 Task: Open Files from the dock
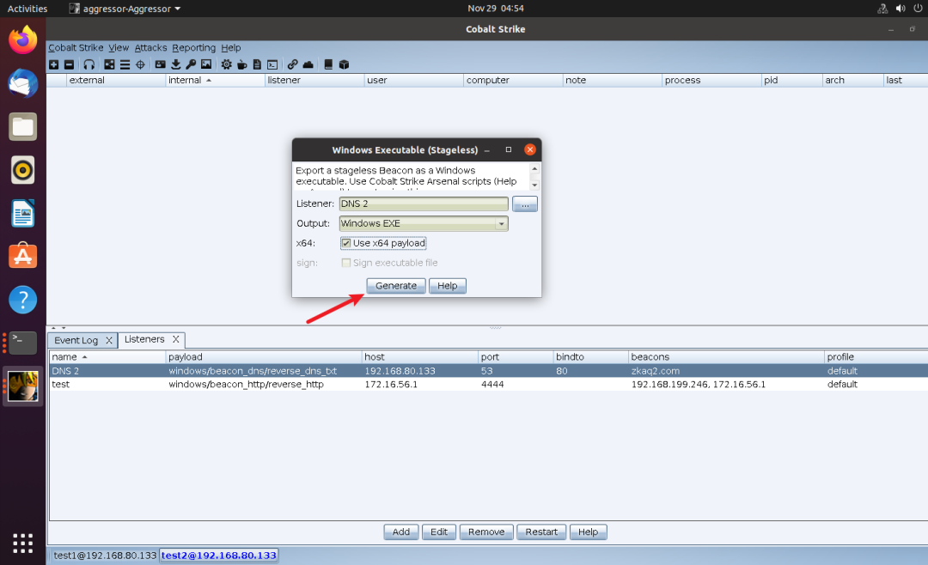pyautogui.click(x=23, y=126)
